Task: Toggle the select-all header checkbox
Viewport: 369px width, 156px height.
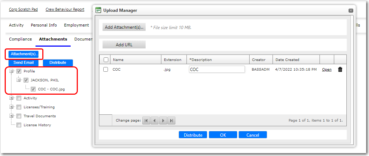Action: tap(106, 60)
